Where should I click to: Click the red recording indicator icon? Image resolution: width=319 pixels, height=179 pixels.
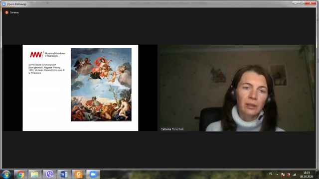6,12
